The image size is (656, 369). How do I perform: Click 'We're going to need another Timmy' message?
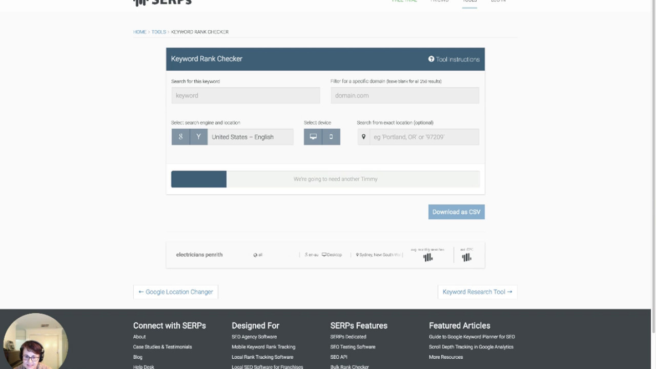point(336,179)
